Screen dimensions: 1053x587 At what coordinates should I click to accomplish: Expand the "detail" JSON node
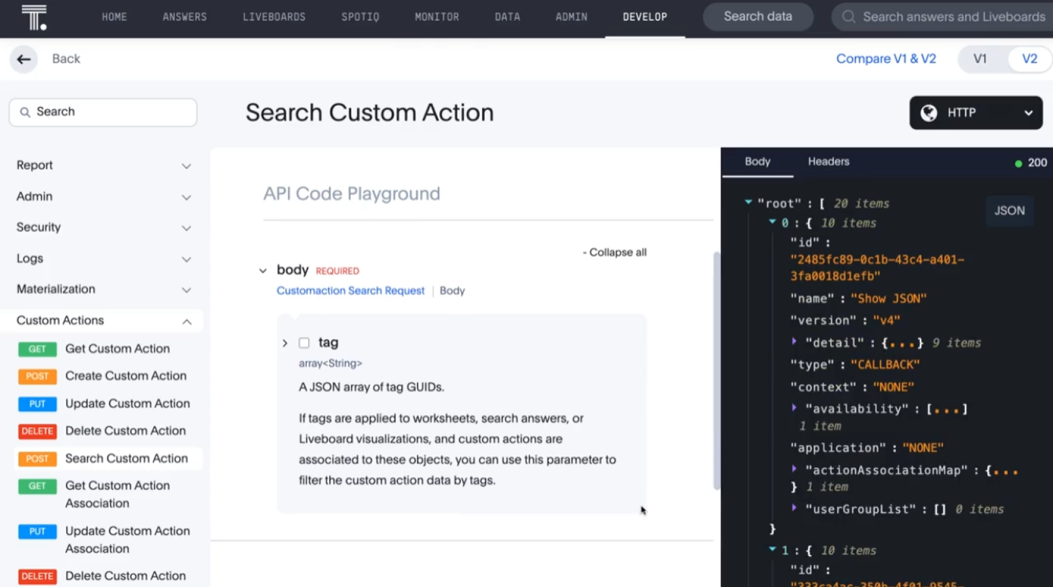tap(794, 342)
